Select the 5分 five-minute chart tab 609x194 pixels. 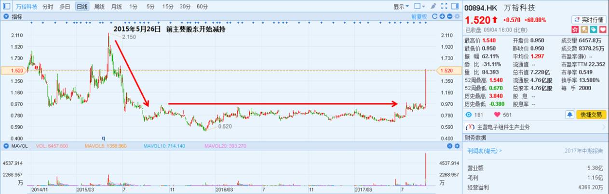(x=151, y=7)
